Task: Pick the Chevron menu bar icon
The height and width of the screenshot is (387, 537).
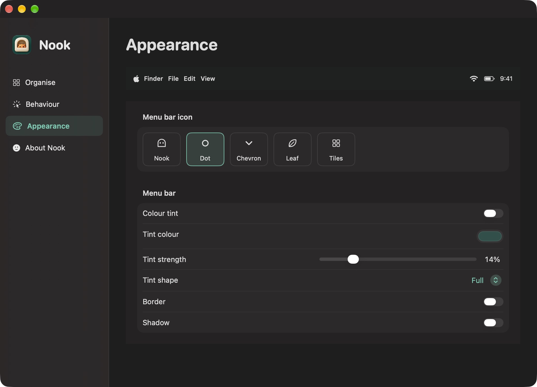Action: pos(249,149)
